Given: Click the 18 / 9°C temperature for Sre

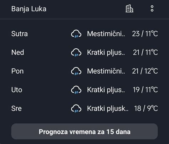Looking at the screenshot, I should [146, 108].
